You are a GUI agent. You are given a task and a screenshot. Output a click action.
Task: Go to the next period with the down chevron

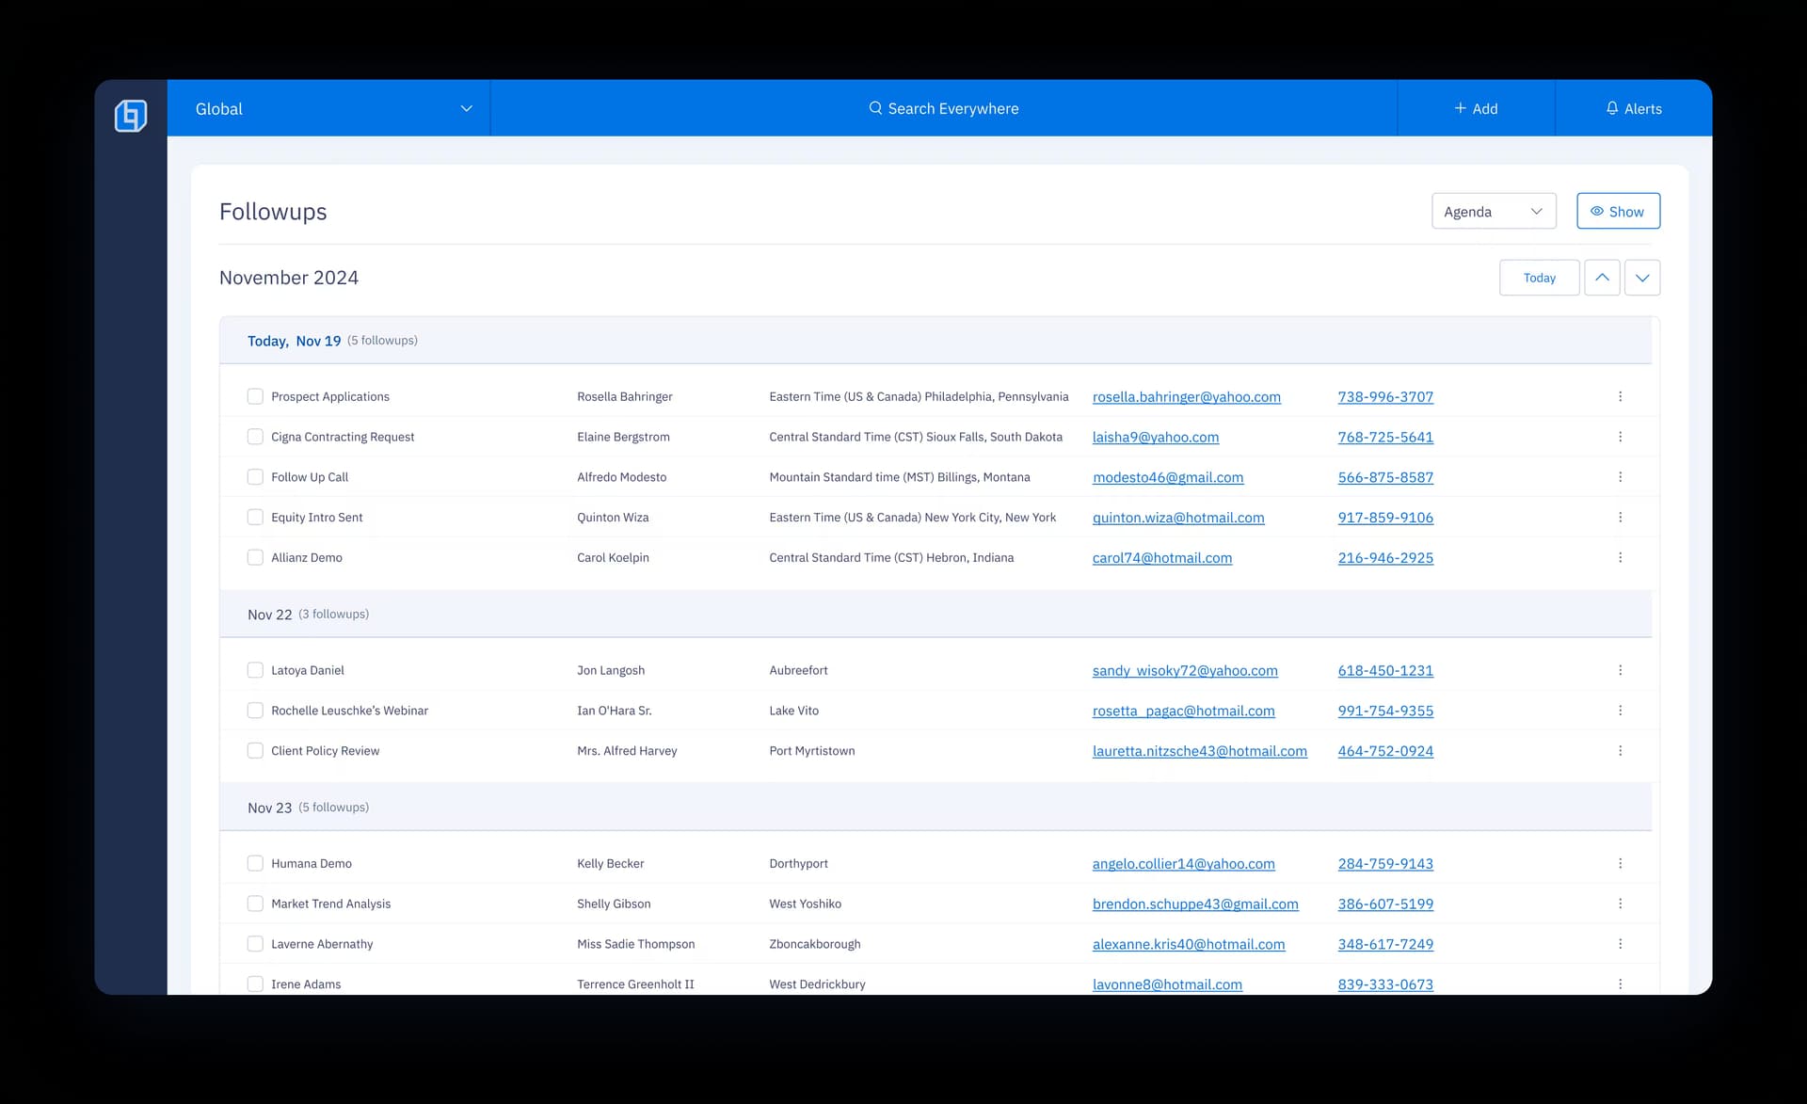tap(1642, 278)
